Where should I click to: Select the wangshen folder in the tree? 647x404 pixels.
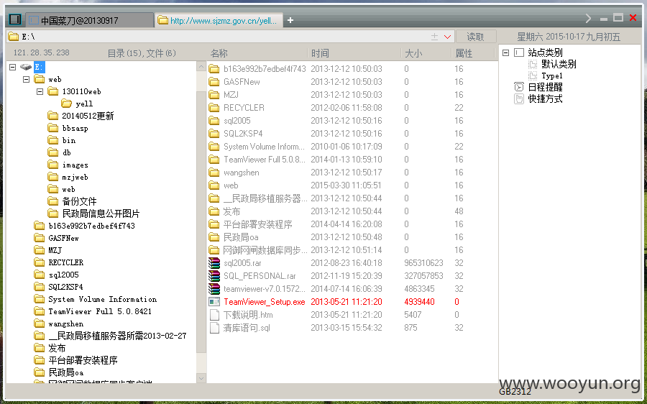pos(65,324)
